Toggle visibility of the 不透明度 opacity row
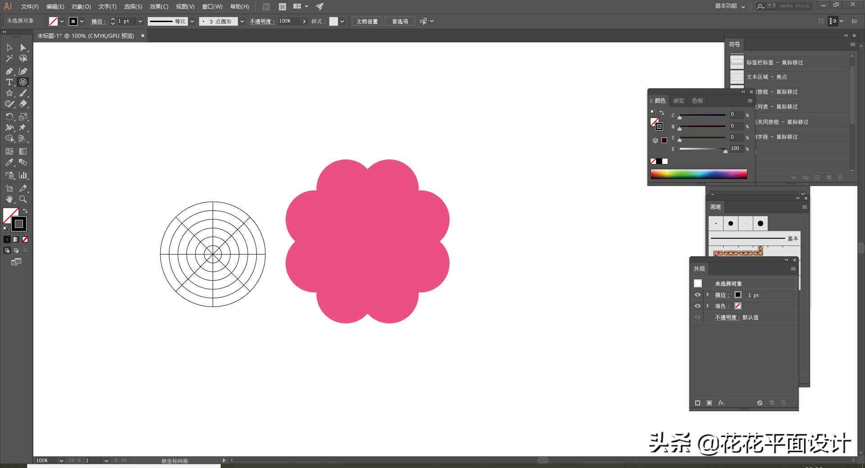This screenshot has height=468, width=865. pos(697,317)
